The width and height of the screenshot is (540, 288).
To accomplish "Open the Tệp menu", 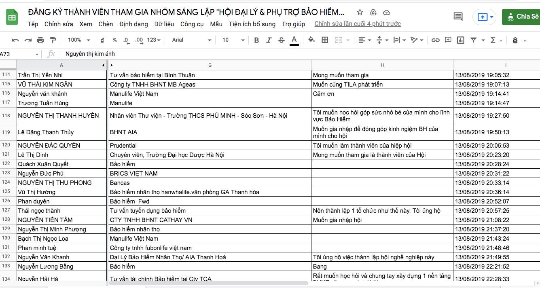I will coord(33,24).
